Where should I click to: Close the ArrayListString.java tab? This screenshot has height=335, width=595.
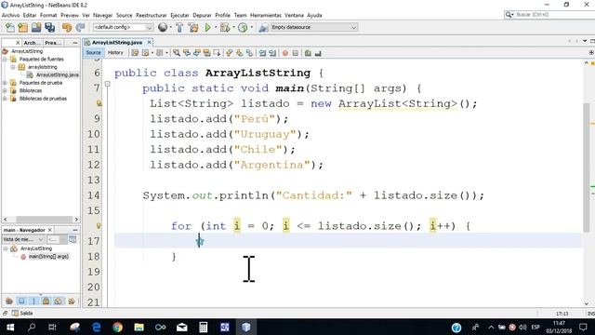tap(150, 43)
